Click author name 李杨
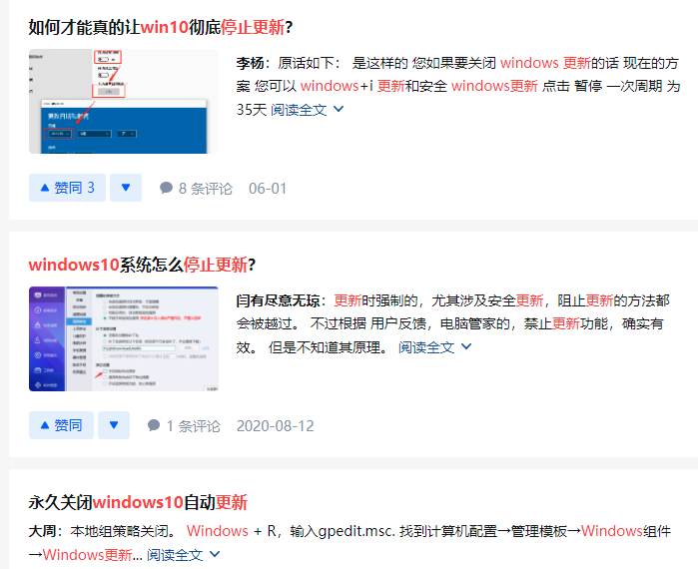Viewport: 698px width, 569px height. [251, 63]
